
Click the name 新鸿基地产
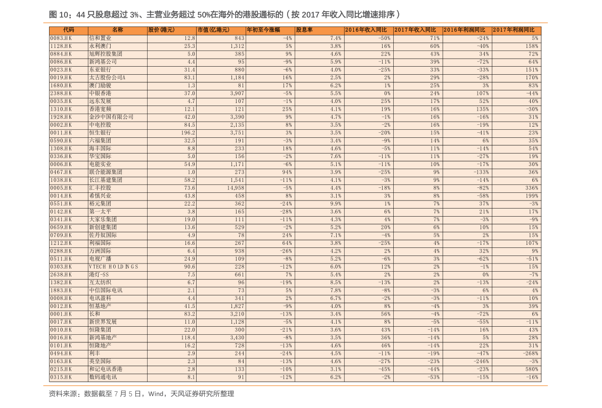pos(103,338)
